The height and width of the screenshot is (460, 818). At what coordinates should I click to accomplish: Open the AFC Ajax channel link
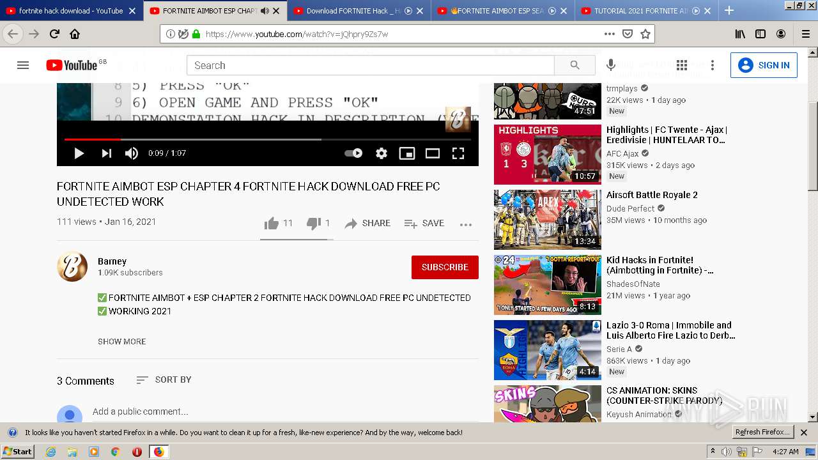(x=622, y=153)
